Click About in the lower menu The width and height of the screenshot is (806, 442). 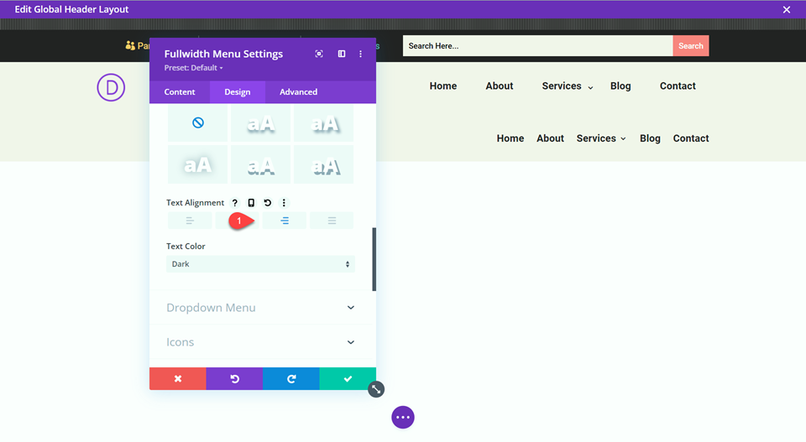[x=550, y=138]
